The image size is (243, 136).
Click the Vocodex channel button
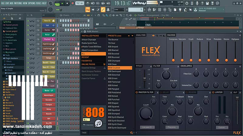[49, 100]
